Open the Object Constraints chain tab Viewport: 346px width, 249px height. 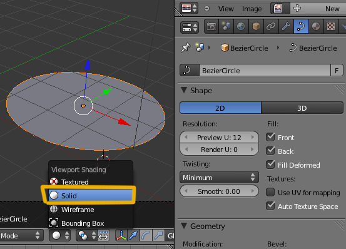point(271,27)
